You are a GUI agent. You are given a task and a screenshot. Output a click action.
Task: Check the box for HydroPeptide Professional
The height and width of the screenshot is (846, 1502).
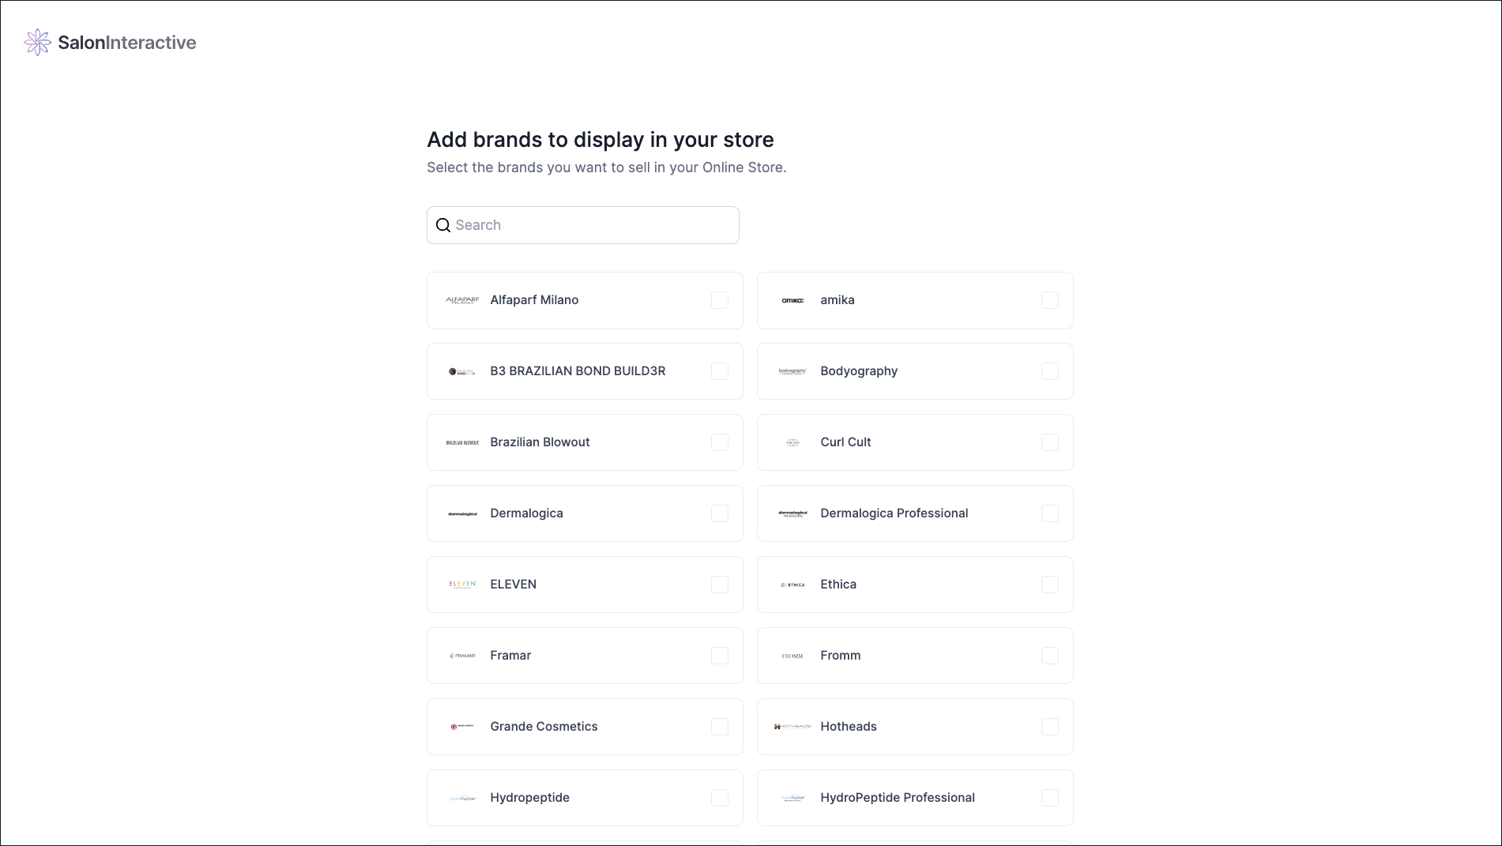click(x=1049, y=797)
